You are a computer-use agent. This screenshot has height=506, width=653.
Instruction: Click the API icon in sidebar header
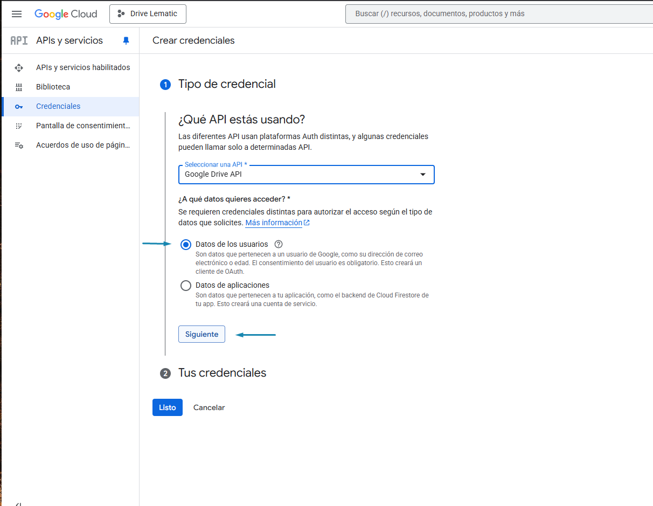pos(19,40)
